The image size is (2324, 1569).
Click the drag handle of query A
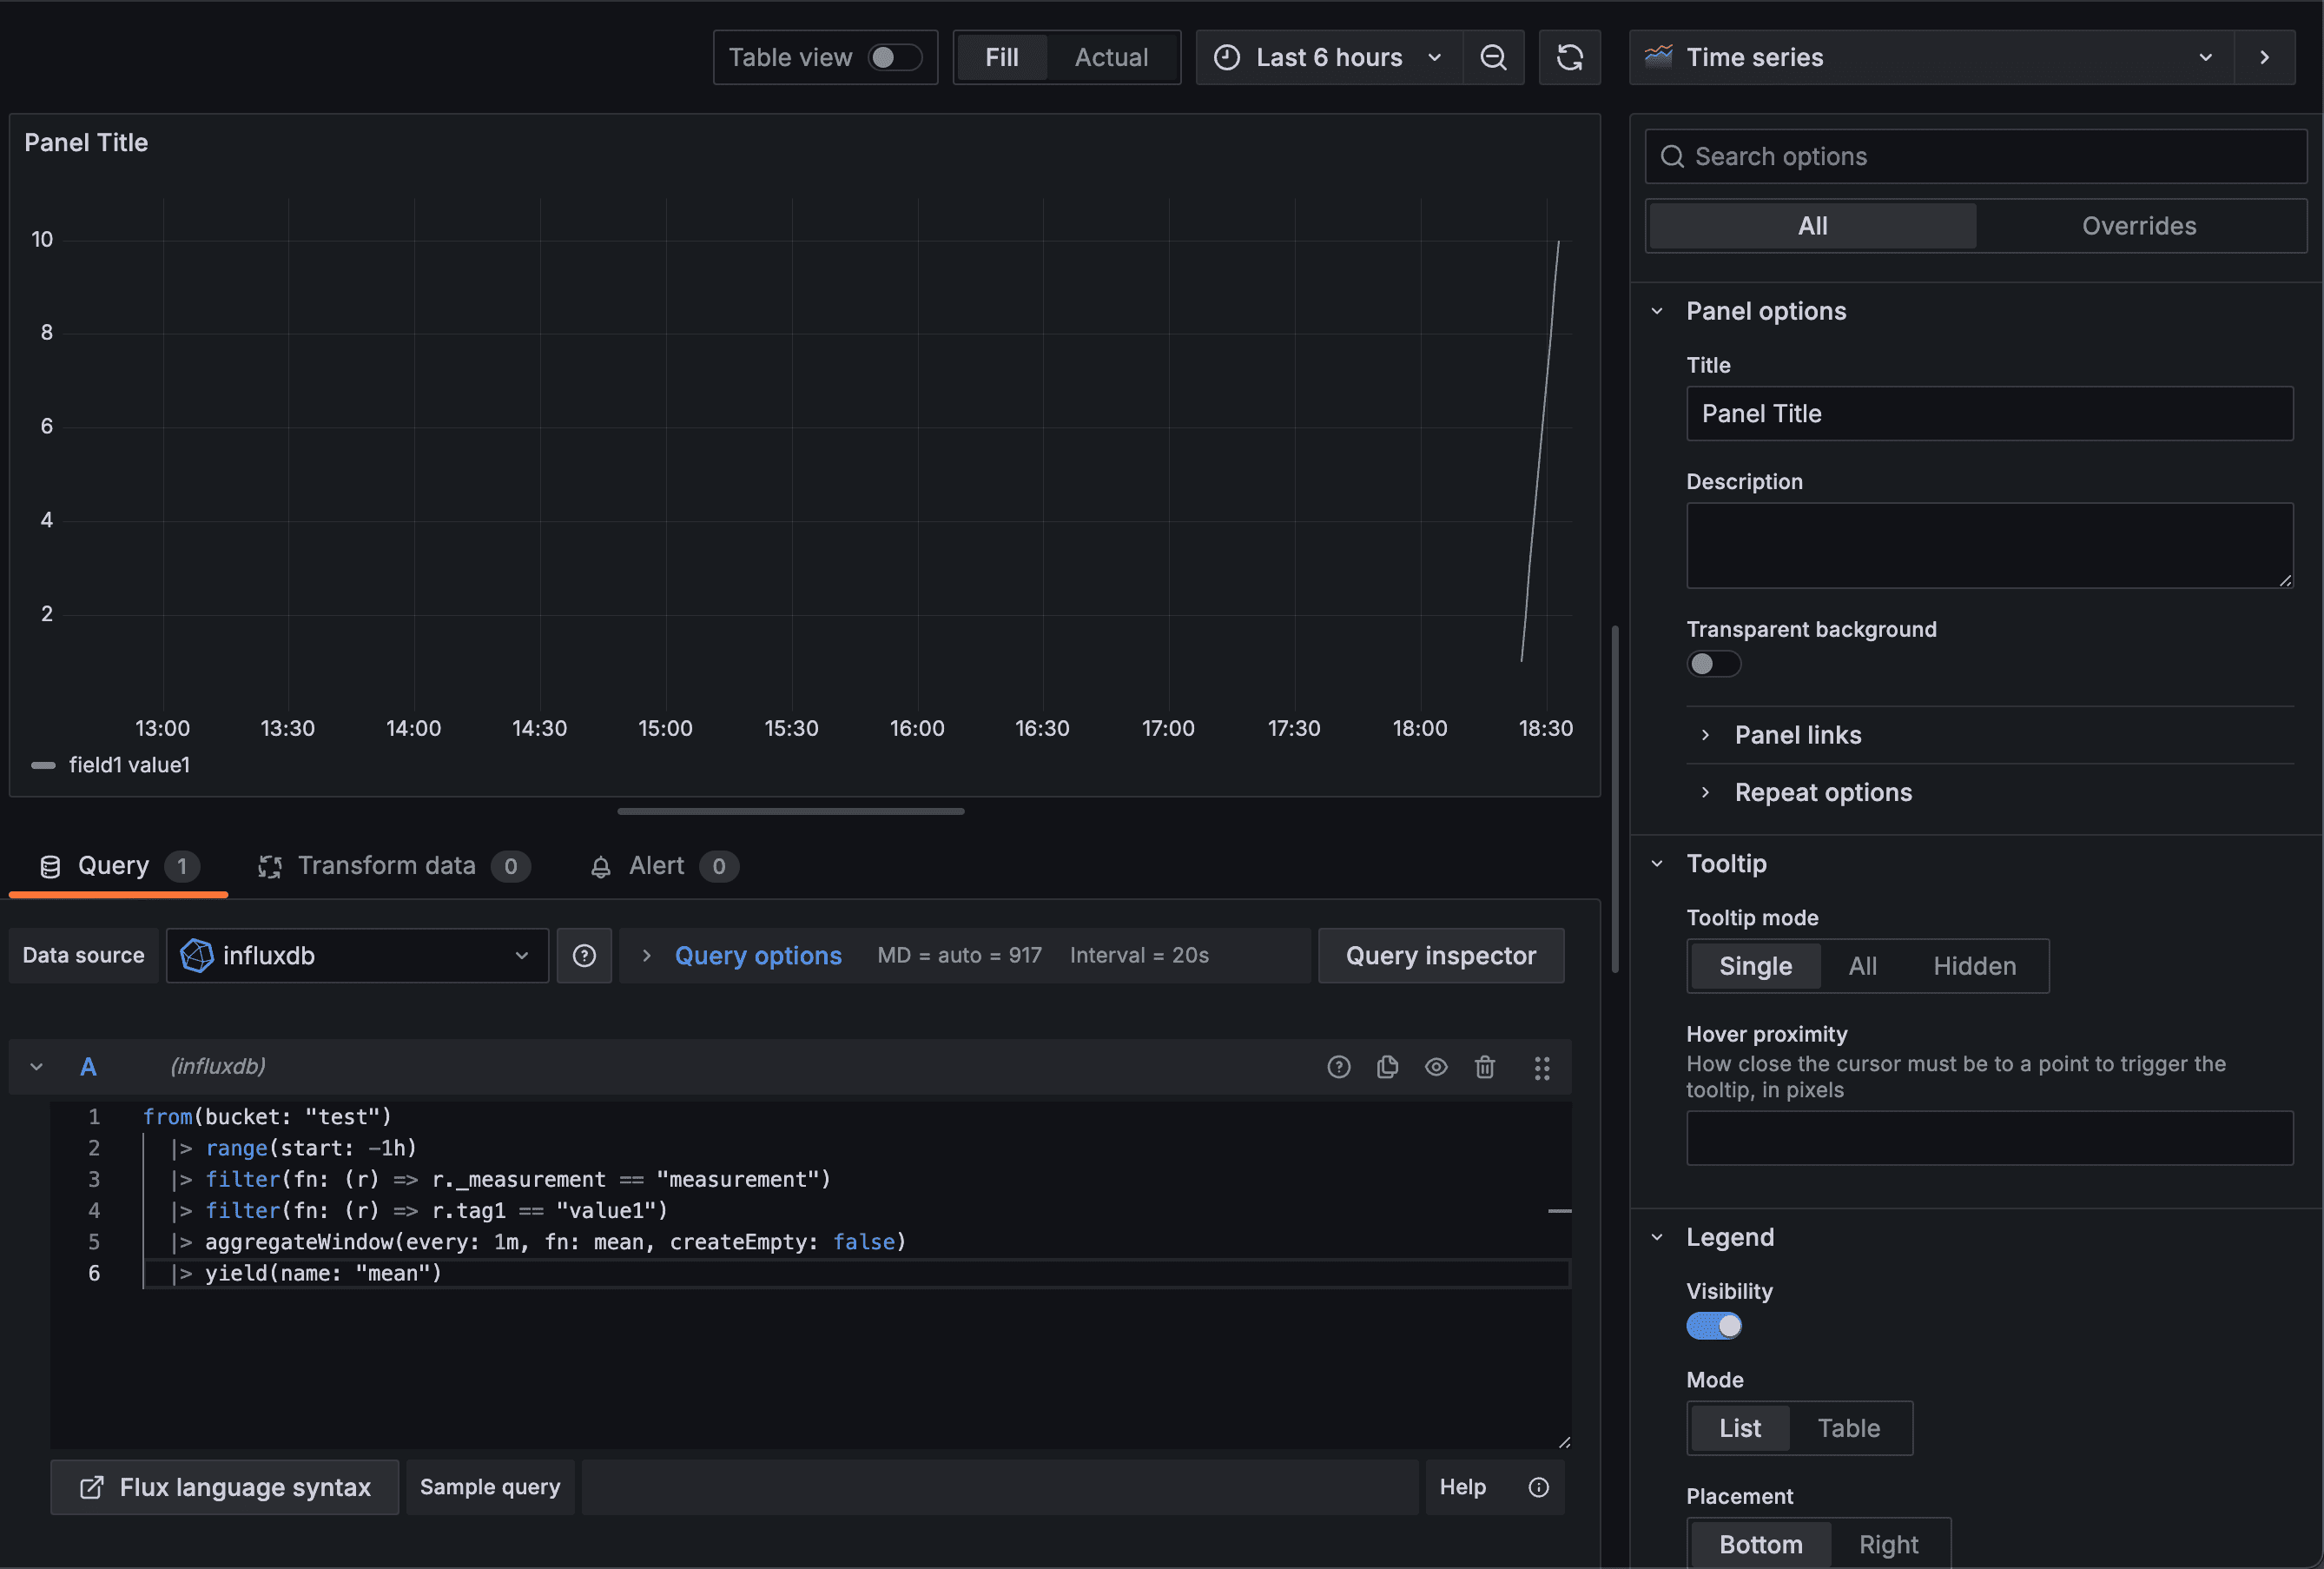[x=1542, y=1068]
